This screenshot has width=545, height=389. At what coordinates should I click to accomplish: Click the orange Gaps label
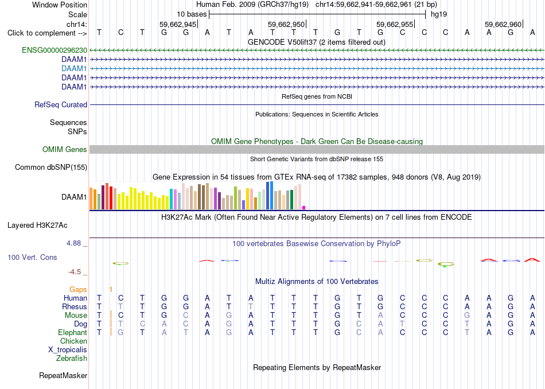pyautogui.click(x=78, y=289)
